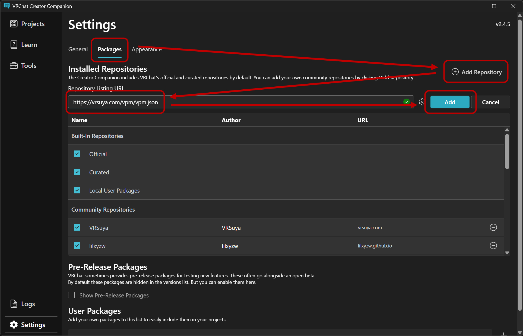Screen dimensions: 523x336
Task: Remove the VRSuya repository
Action: pos(493,227)
